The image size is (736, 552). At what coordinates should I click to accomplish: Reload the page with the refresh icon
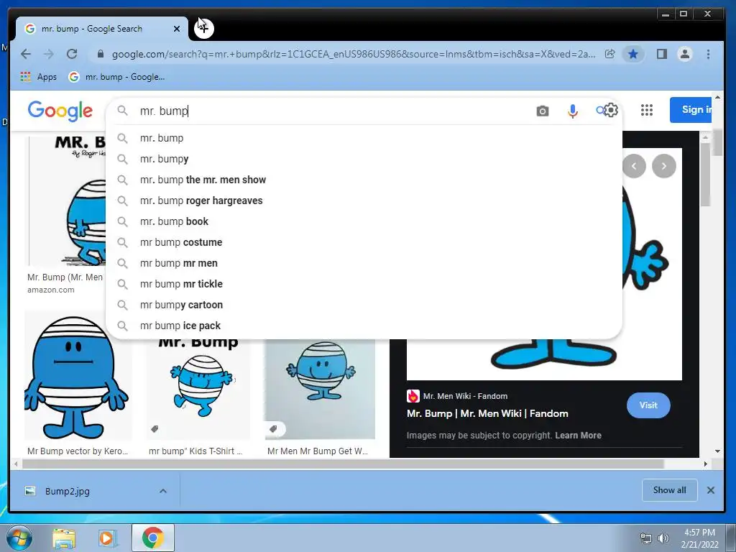point(72,54)
